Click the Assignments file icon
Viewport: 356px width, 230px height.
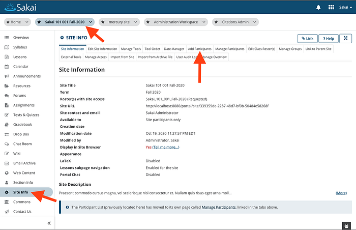(7, 105)
